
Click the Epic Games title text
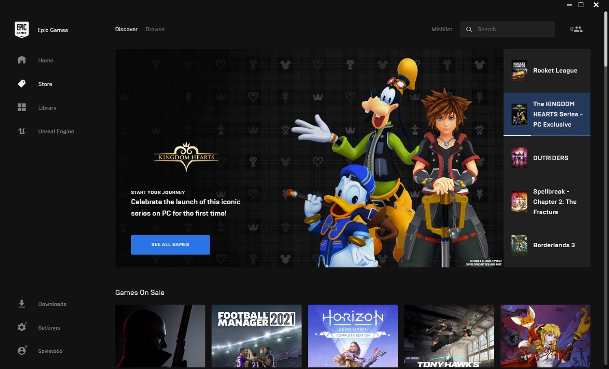pos(53,30)
